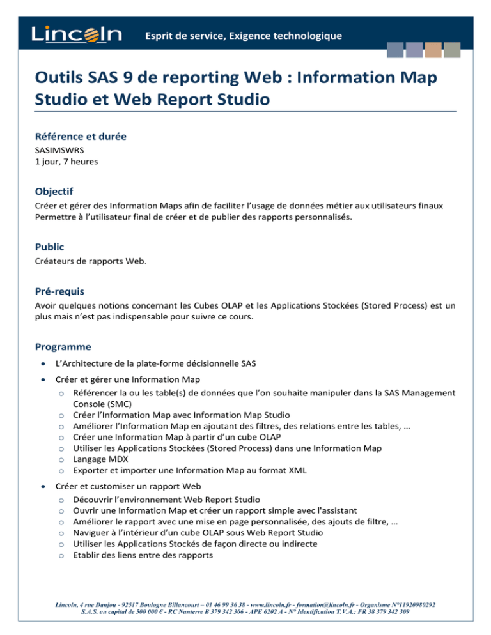Screen dimensions: 491x635
Task: Click the lavender square in the header
Action: click(414, 50)
